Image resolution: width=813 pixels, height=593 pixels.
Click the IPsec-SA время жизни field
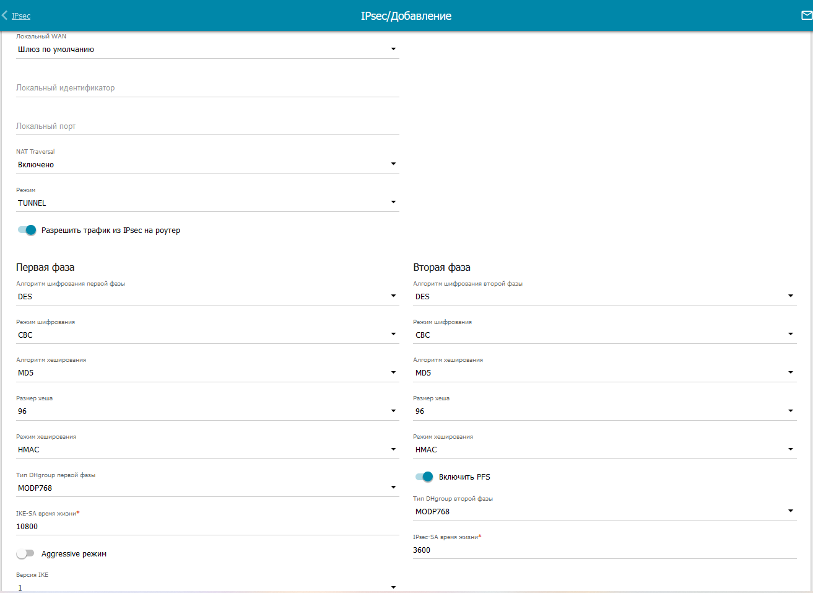pos(604,550)
